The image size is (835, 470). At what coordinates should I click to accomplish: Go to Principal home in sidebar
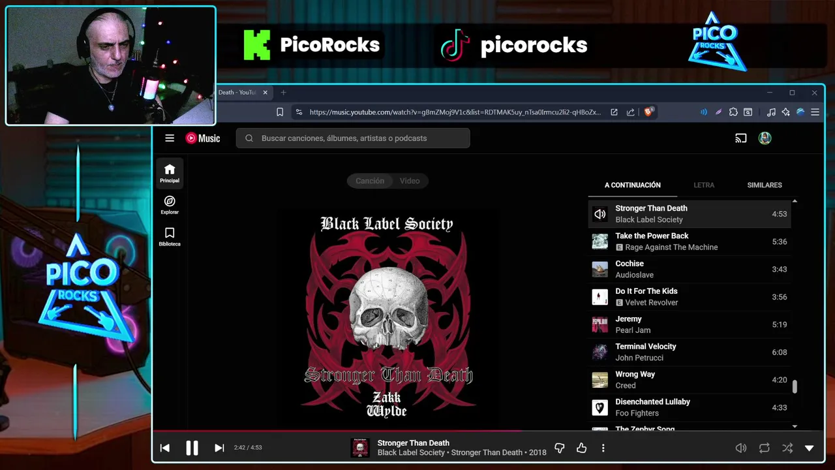pos(170,174)
